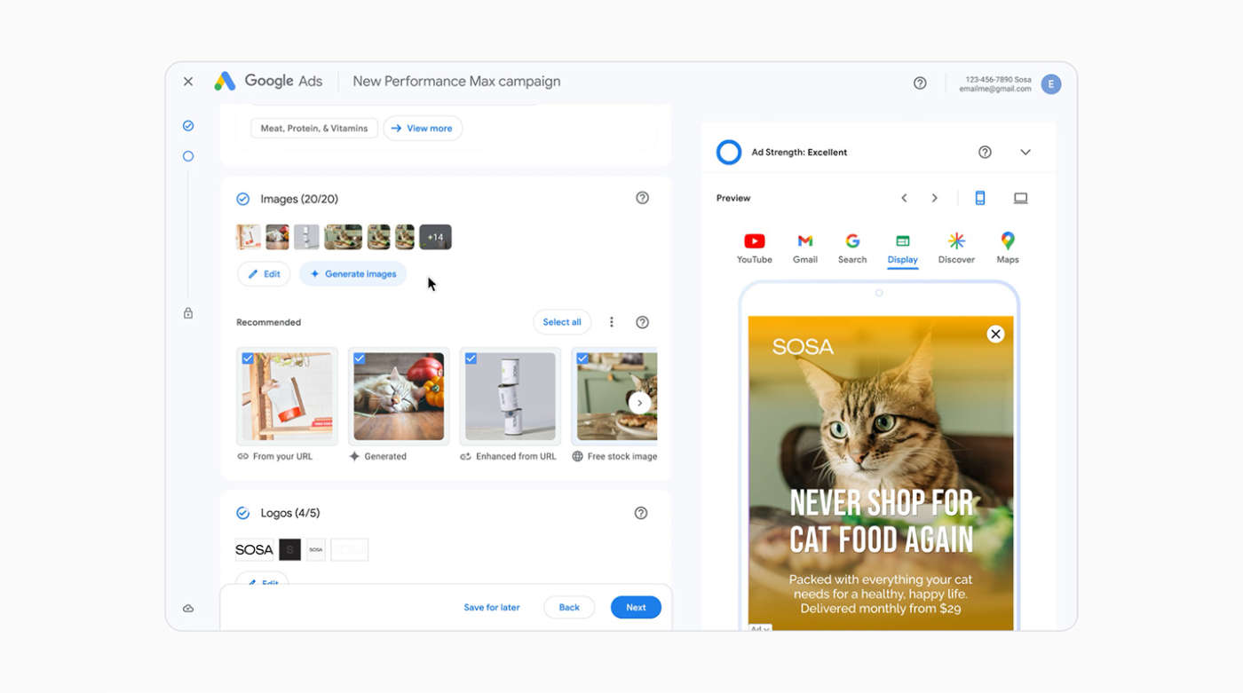1243x693 pixels.
Task: Uncheck the Enhanced from URL image
Action: (x=471, y=358)
